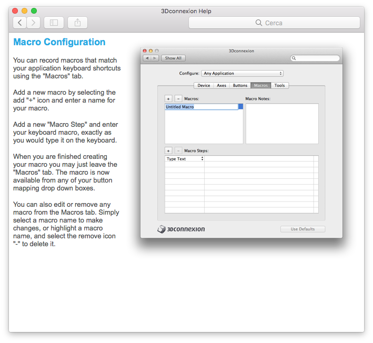
Task: Click the Macro Configuration heading
Action: (59, 42)
